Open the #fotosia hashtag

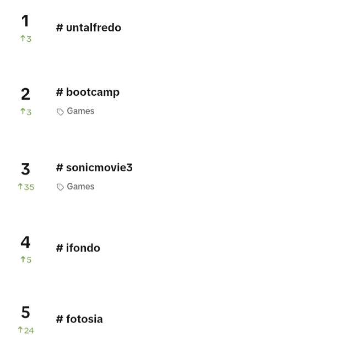[79, 319]
